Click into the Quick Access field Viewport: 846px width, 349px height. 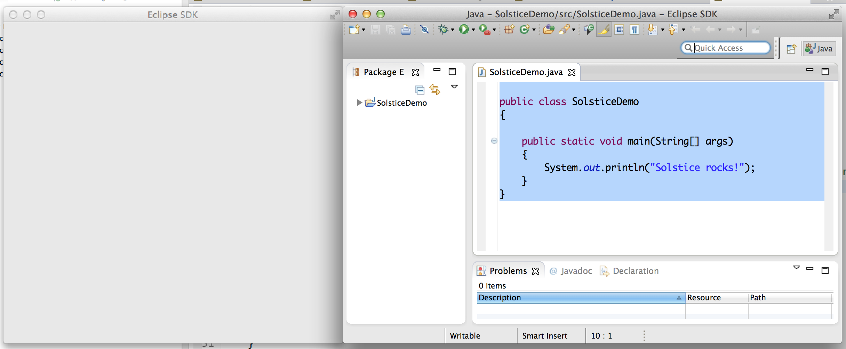[x=726, y=48]
